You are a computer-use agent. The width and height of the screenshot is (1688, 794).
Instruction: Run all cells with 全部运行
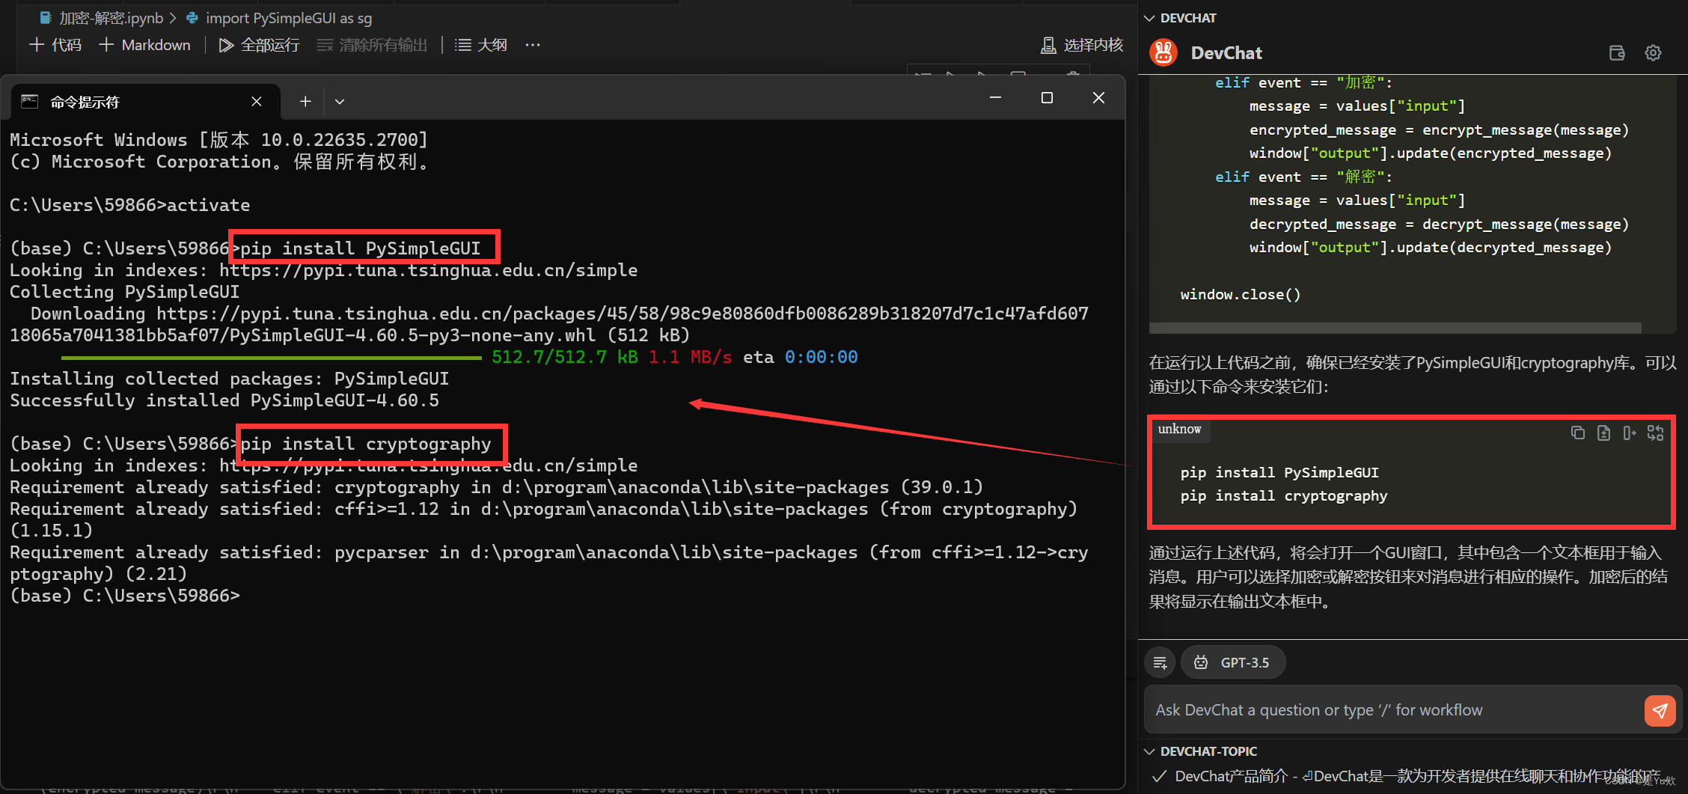click(x=259, y=45)
